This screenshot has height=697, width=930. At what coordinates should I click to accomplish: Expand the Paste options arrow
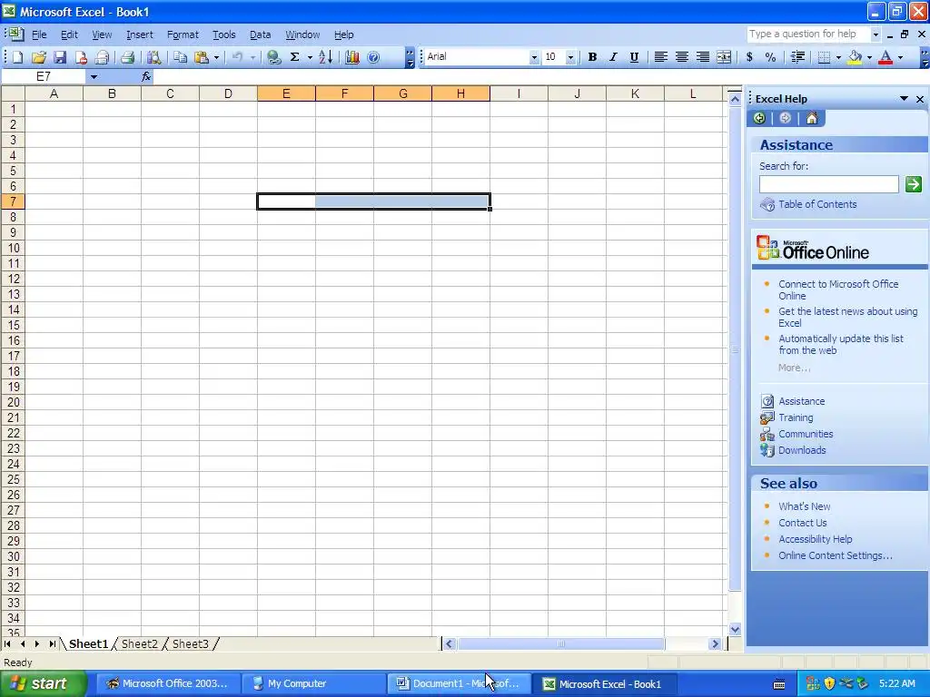pos(216,57)
